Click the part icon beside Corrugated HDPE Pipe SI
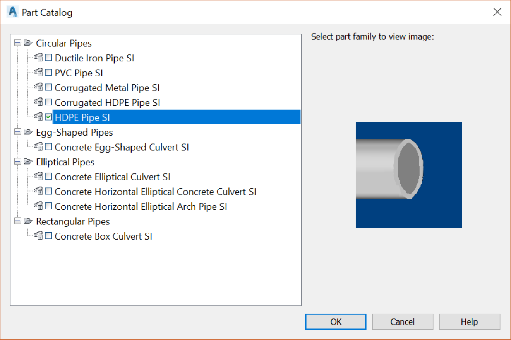511x340 pixels. [x=38, y=102]
